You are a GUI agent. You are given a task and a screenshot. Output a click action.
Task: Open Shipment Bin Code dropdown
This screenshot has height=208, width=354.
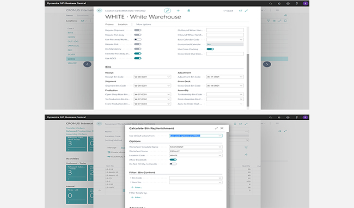(168, 85)
